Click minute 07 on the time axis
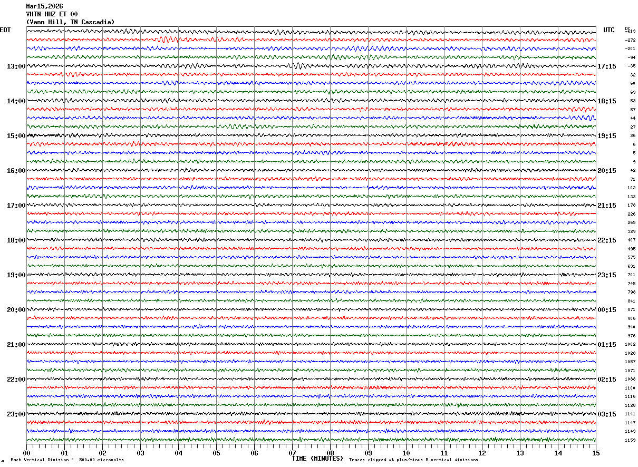The width and height of the screenshot is (638, 467). click(x=292, y=453)
